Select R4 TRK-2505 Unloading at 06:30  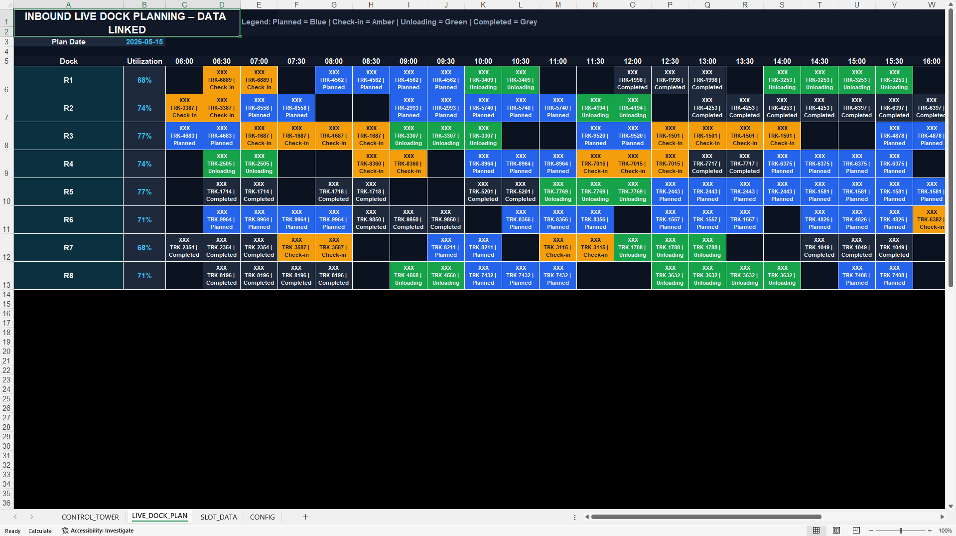pyautogui.click(x=222, y=164)
